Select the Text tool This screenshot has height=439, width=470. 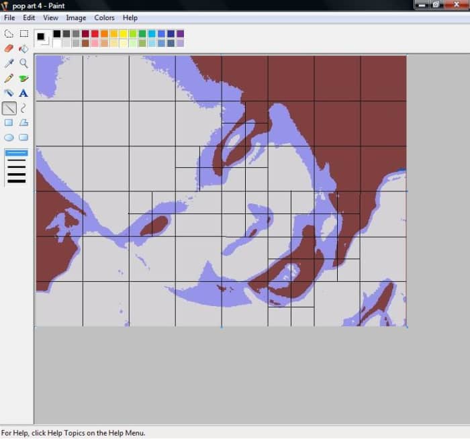click(x=23, y=93)
